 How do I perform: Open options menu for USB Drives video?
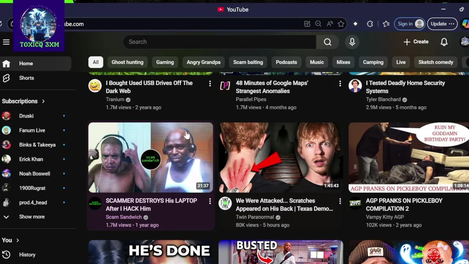[x=210, y=84]
